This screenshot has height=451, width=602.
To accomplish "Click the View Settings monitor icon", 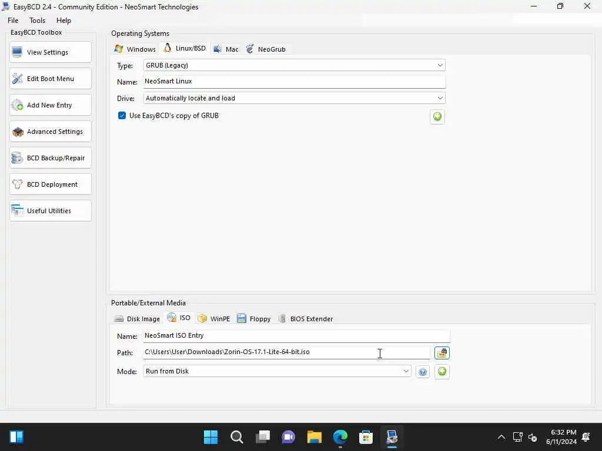I will click(x=17, y=52).
